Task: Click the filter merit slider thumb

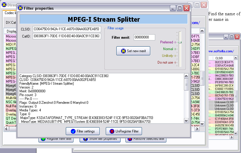Action: click(x=180, y=42)
